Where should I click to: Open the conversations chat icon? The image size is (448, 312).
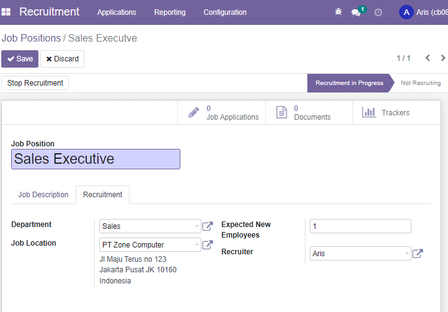[x=356, y=12]
